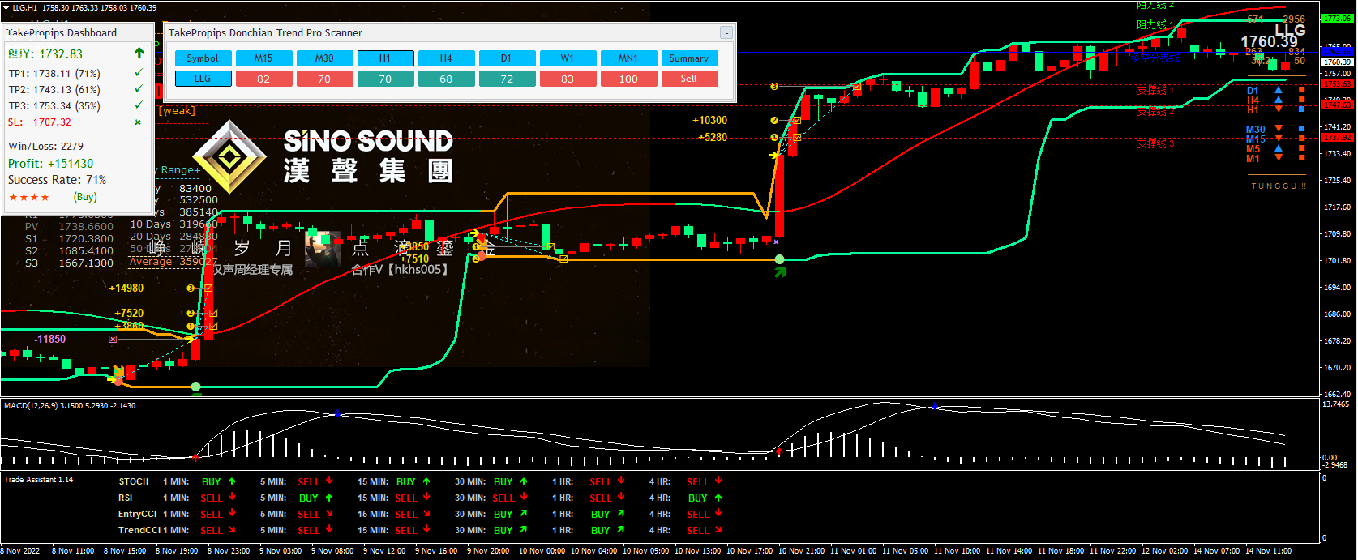Viewport: 1358px width, 560px height.
Task: Select the M30 timeframe button in scanner
Action: 324,58
